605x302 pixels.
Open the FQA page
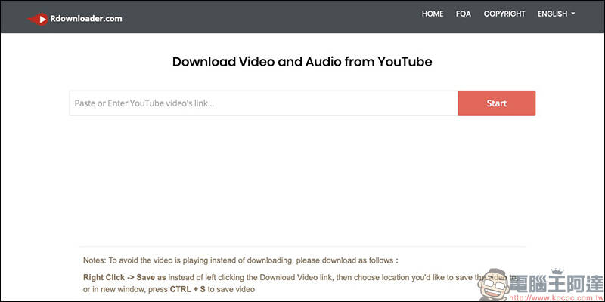click(x=464, y=14)
